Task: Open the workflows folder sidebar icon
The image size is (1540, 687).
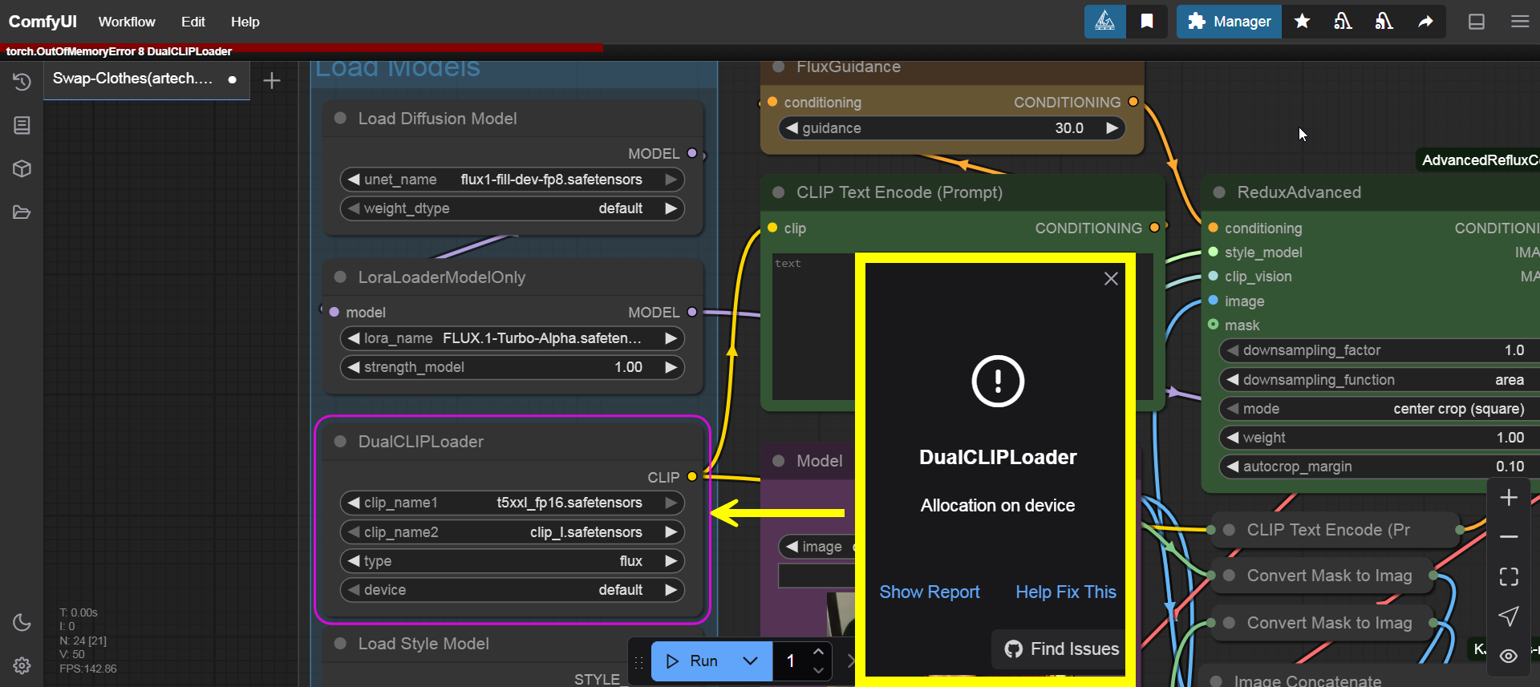Action: 22,212
